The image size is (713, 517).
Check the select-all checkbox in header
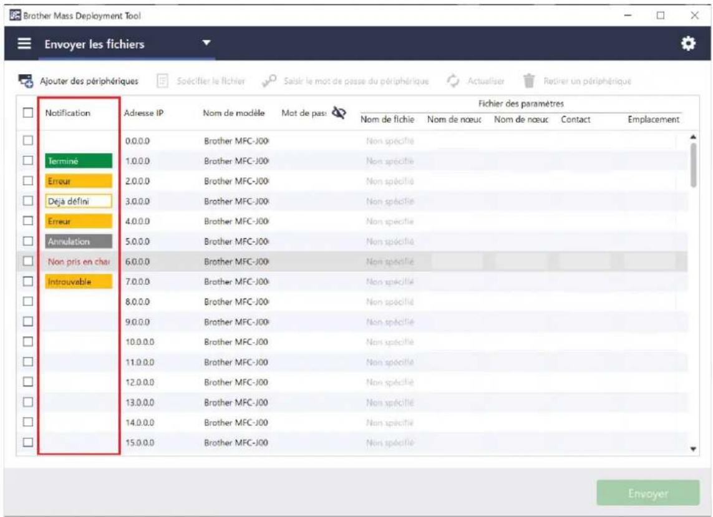(x=27, y=112)
